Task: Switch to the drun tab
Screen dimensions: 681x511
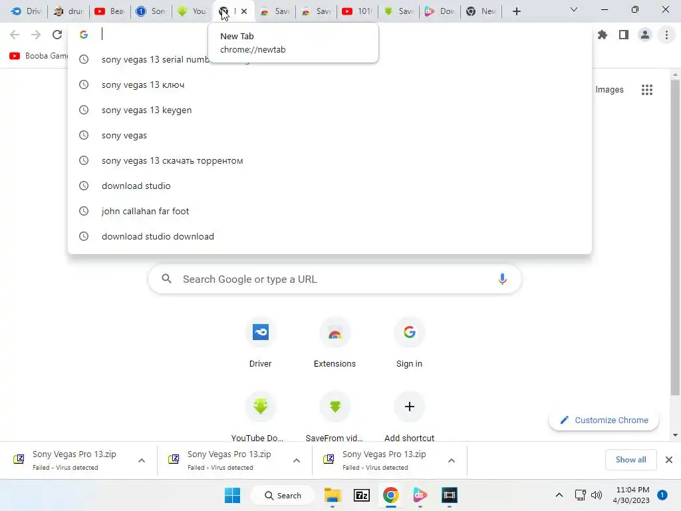Action: tap(68, 11)
